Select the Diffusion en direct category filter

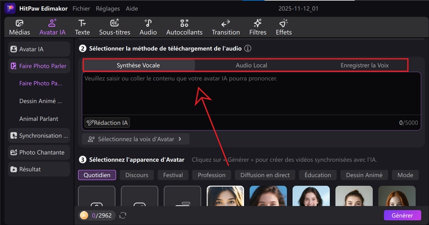pos(265,175)
